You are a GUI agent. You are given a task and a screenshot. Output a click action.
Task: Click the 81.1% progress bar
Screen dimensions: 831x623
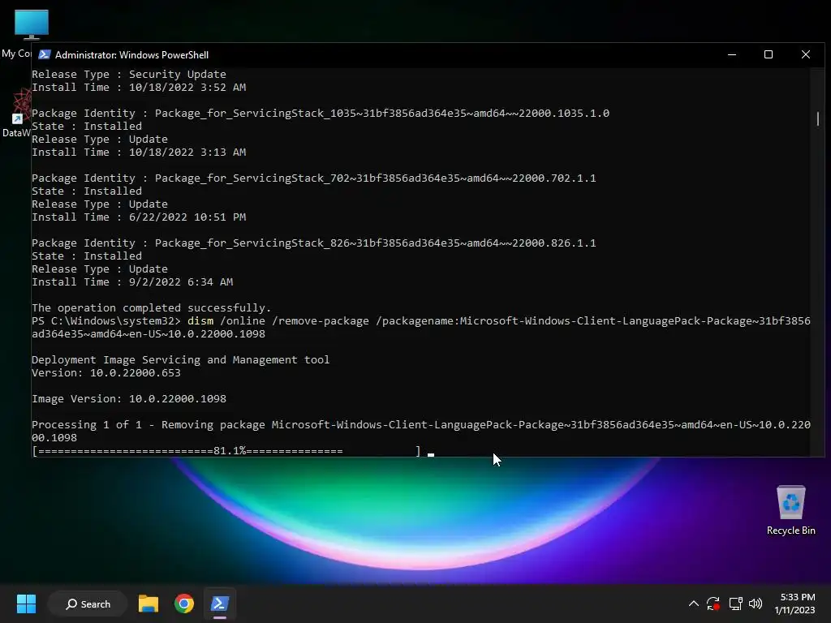(226, 451)
